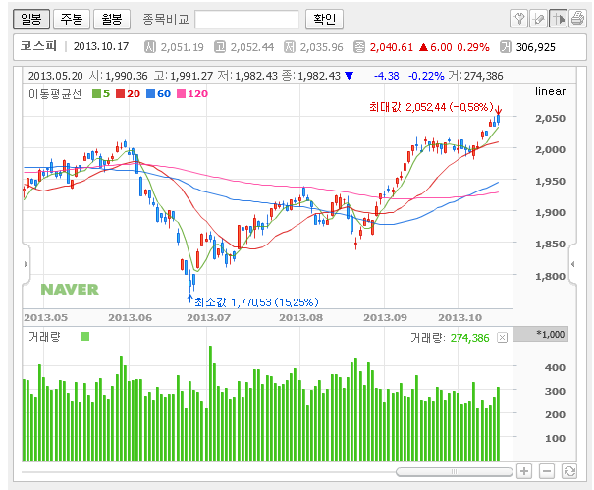Click the low price (저) icon

pos(290,47)
